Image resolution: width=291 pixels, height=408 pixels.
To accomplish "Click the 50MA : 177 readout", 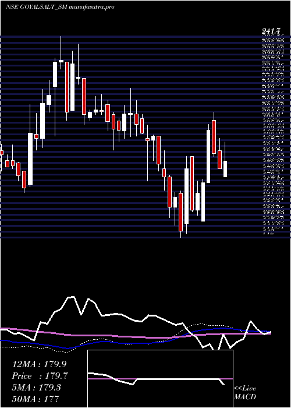I will [x=36, y=399].
